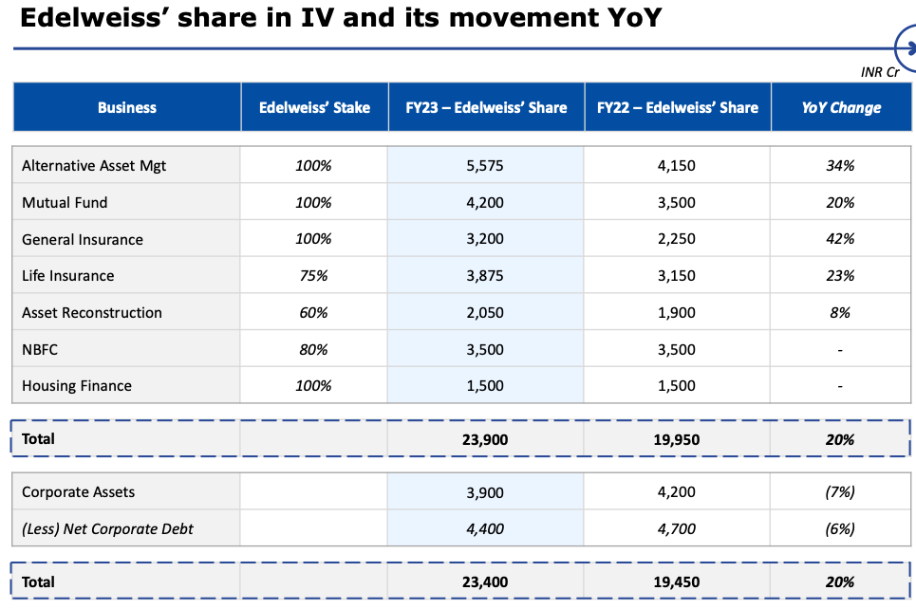Select the Alternative Asset Mgt row label
916x609 pixels.
(x=94, y=166)
